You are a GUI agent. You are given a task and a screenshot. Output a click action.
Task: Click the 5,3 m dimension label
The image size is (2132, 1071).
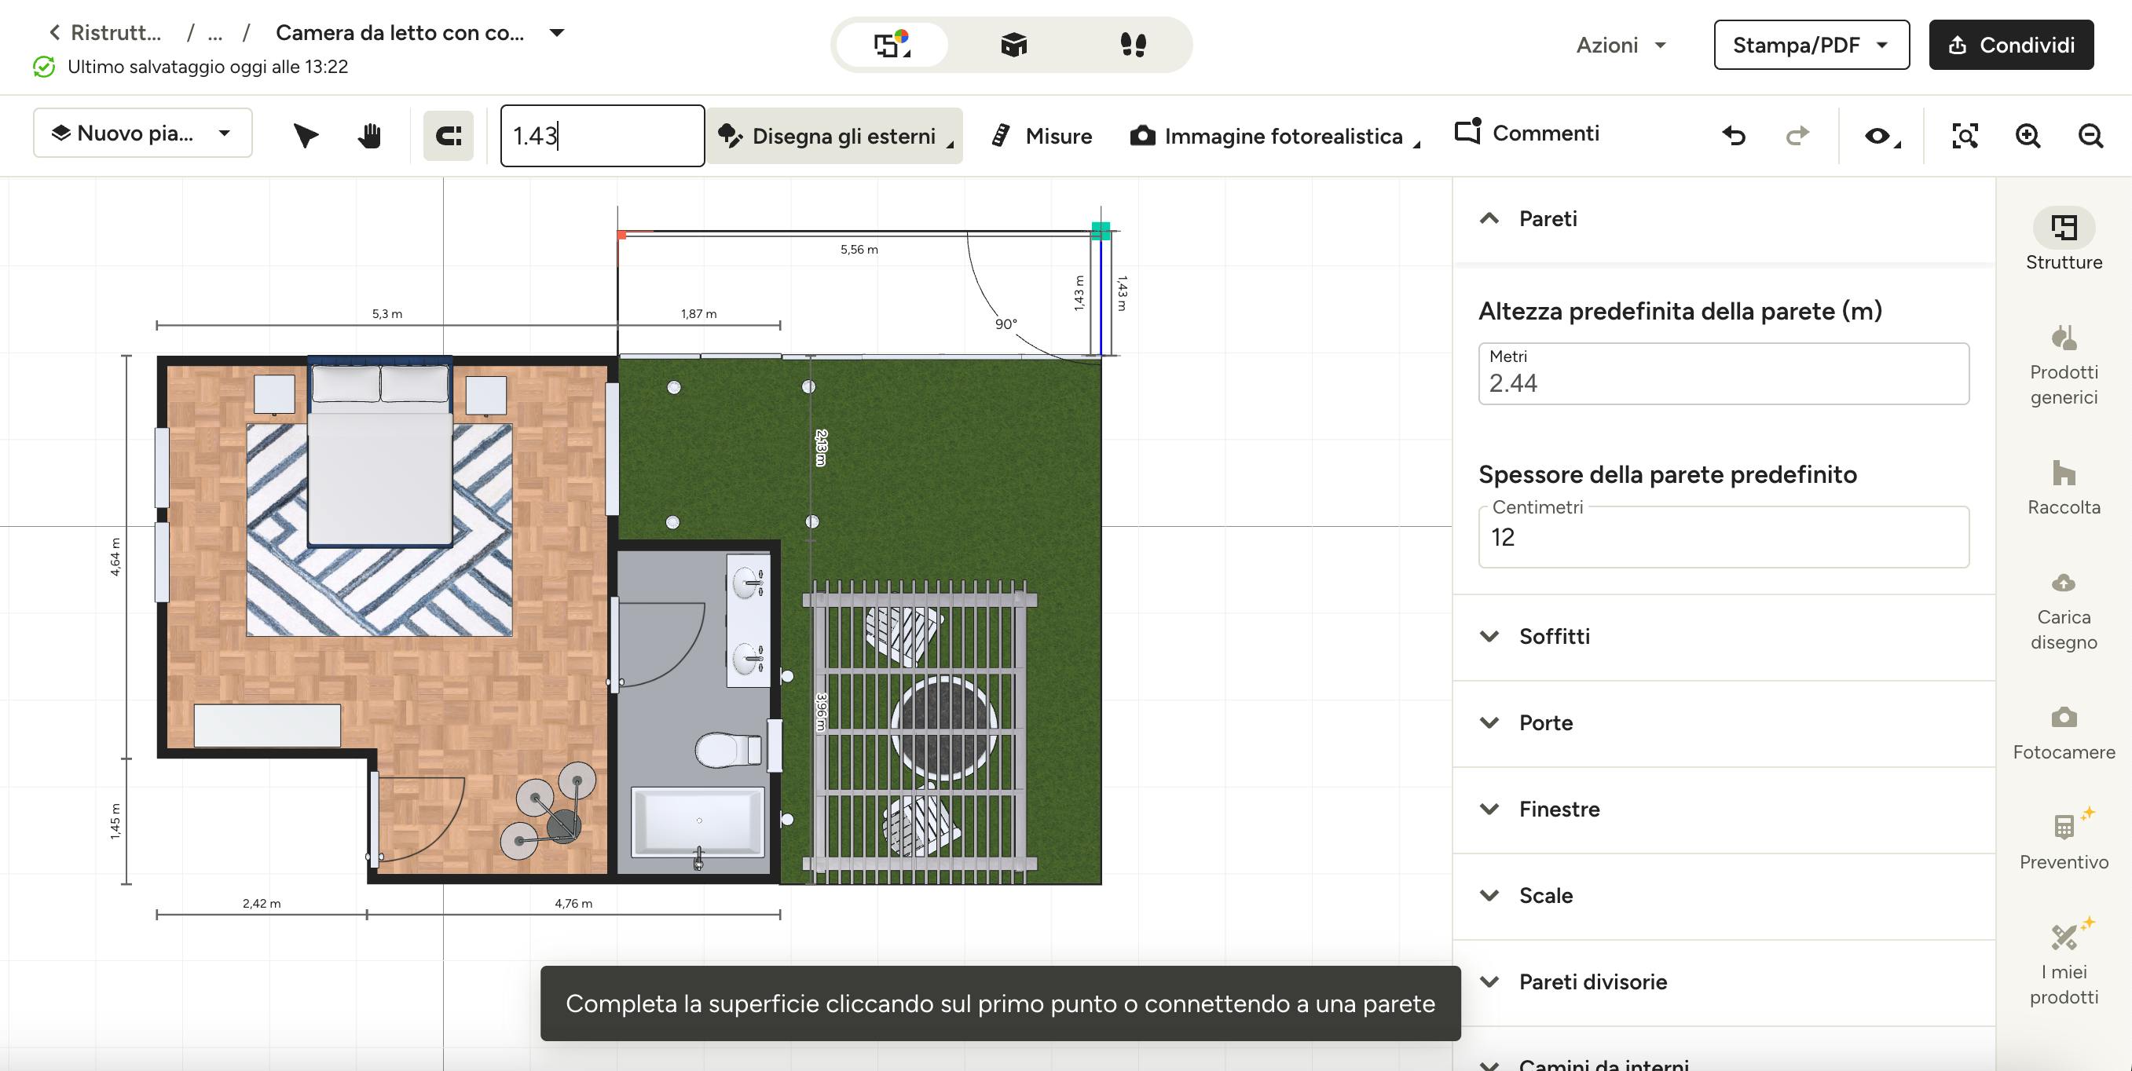(x=387, y=314)
